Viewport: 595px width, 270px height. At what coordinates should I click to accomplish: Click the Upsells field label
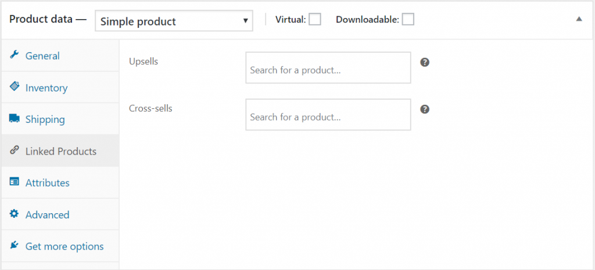[x=144, y=61]
